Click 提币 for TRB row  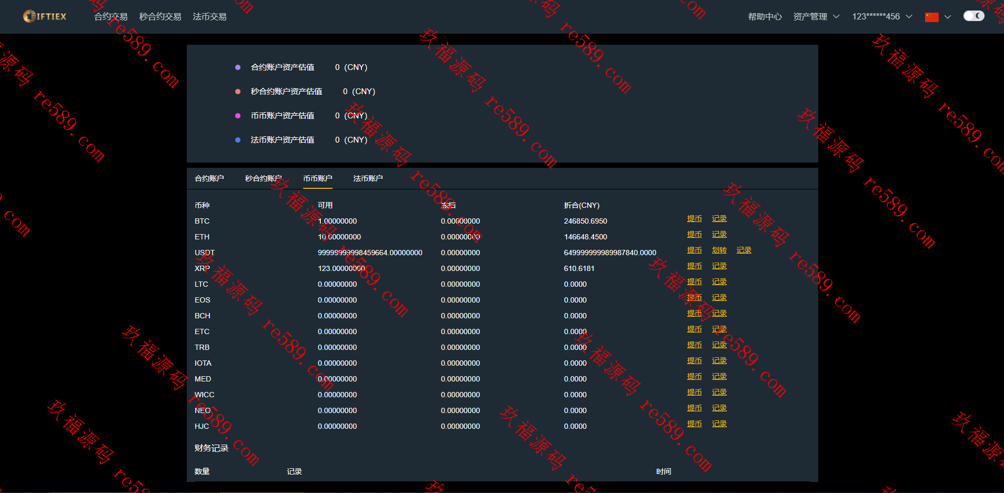tap(694, 345)
